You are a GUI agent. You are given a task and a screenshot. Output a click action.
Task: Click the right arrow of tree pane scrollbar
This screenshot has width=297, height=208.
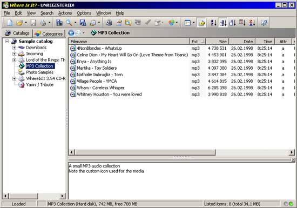(x=62, y=196)
